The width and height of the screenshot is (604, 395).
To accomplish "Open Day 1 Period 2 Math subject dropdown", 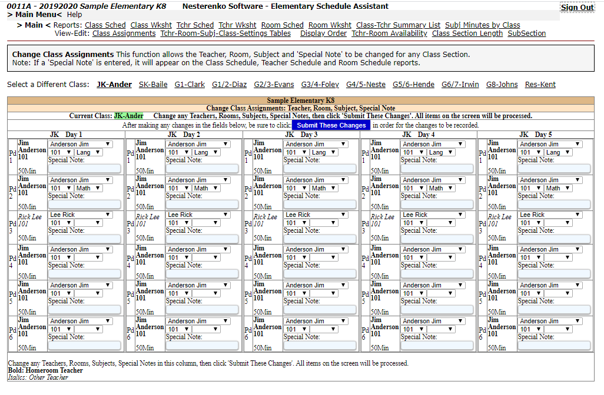I will [x=88, y=188].
